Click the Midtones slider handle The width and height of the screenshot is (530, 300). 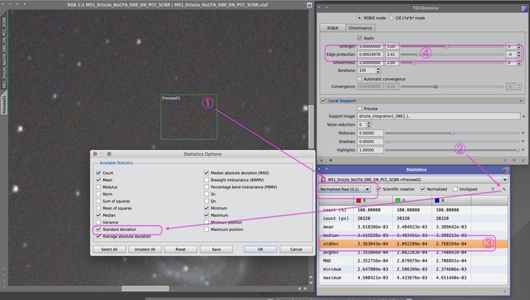tap(452, 133)
